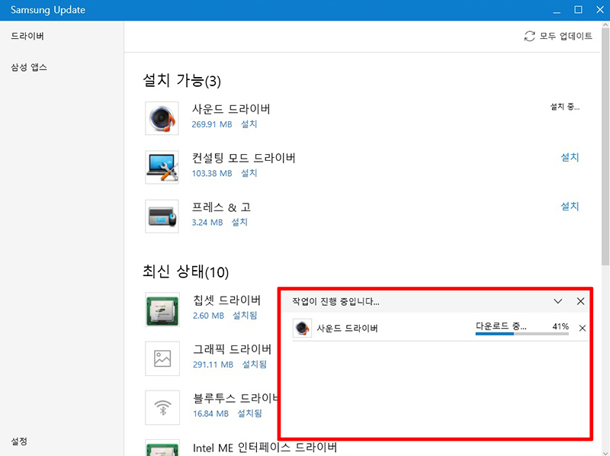Install the 컨설팅 모드 드라이버 via right 설치
The height and width of the screenshot is (456, 610).
click(570, 157)
